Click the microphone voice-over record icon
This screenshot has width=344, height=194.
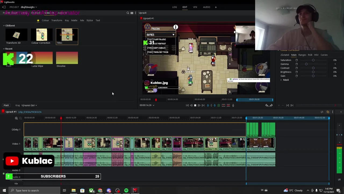[x=233, y=105]
